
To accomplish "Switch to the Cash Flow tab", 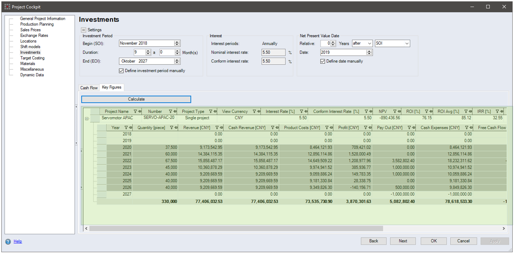I will pos(89,88).
